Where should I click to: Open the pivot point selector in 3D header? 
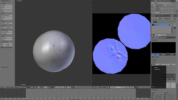pyautogui.click(x=36, y=87)
